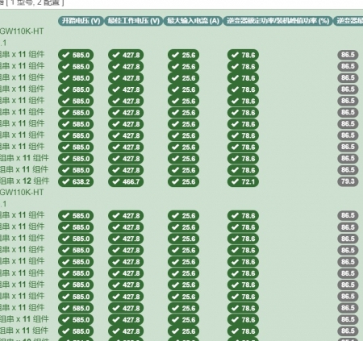Screen dimensions: 363x341
Task: Click the second GW110K-HT inverter label
Action: pyautogui.click(x=22, y=192)
